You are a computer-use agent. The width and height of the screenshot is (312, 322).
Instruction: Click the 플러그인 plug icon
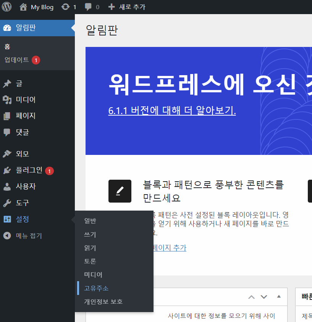[x=7, y=170]
